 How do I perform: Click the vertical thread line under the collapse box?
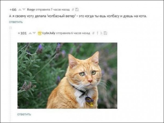pyautogui.click(x=10, y=76)
